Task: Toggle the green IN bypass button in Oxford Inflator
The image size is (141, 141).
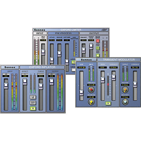Action: (x=33, y=108)
